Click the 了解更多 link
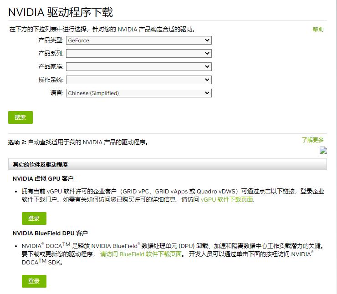 tap(313, 140)
